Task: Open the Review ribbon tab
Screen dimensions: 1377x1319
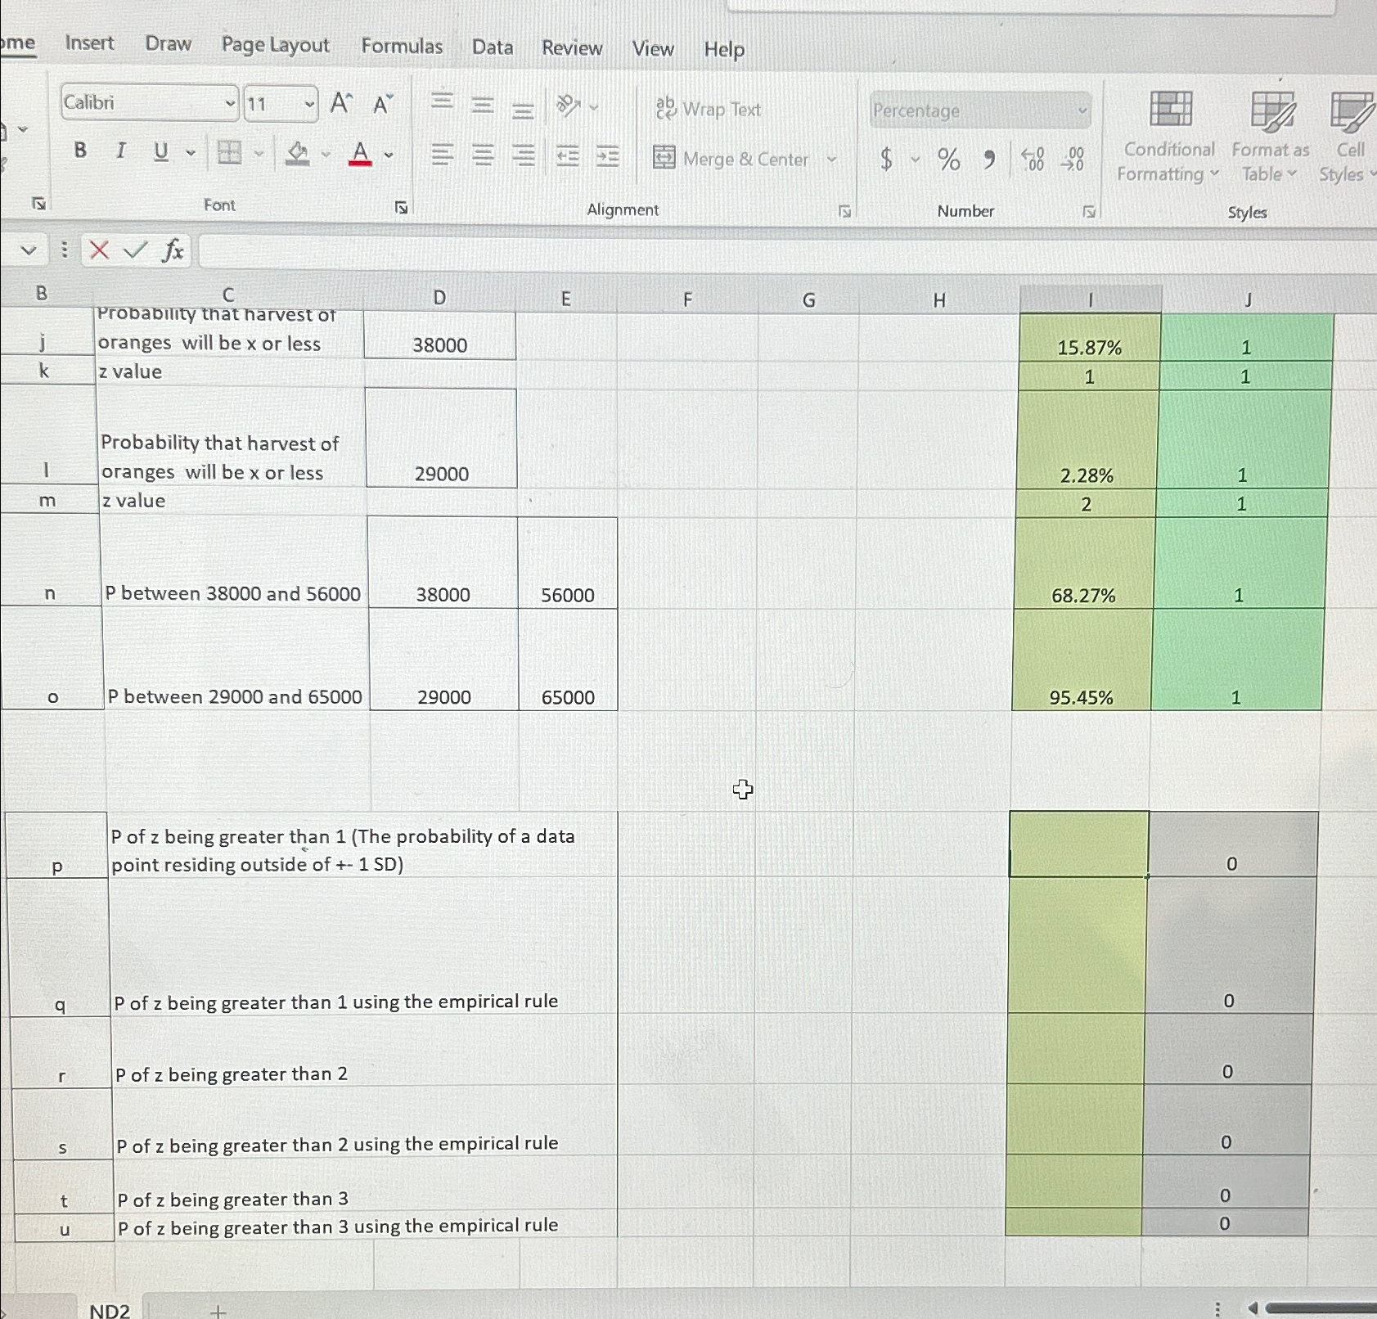Action: pos(572,48)
